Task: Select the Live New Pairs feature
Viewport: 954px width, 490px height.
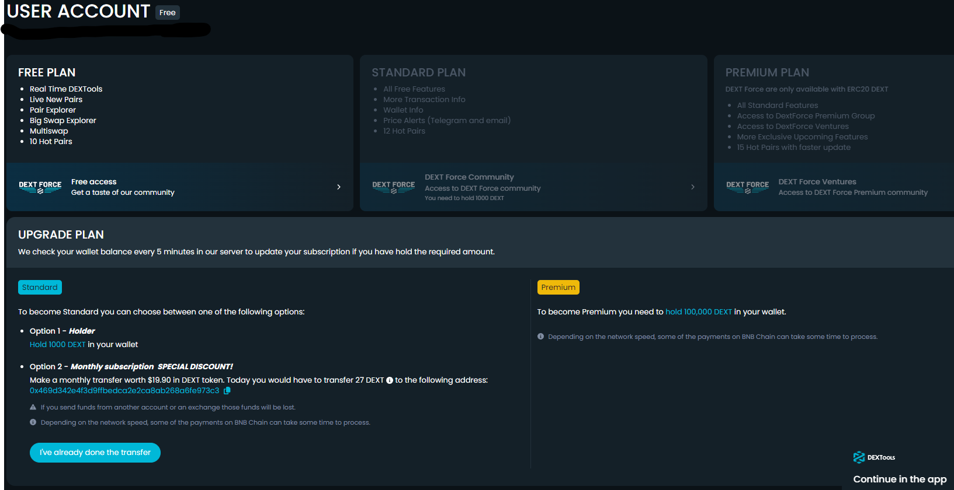Action: coord(56,100)
